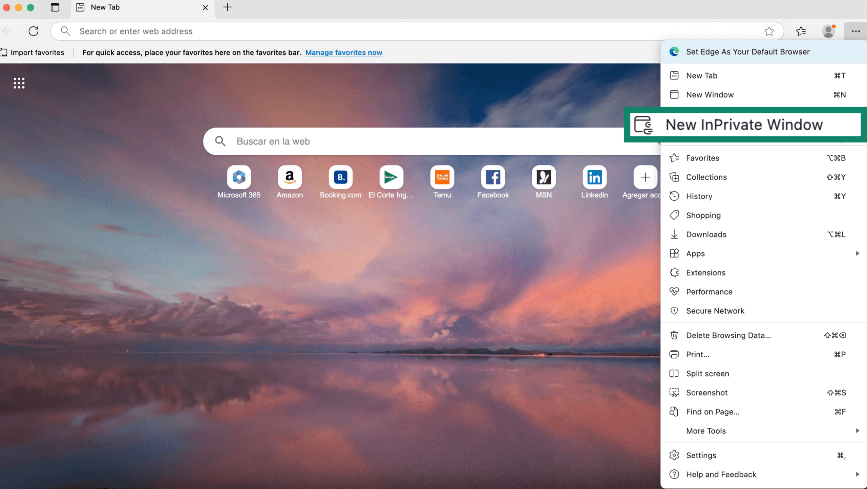Click the app launcher grid icon
Viewport: 867px width, 489px height.
(x=19, y=83)
